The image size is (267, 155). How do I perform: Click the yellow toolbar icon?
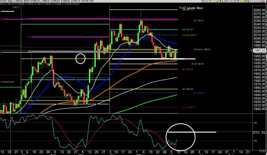(x=242, y=1)
